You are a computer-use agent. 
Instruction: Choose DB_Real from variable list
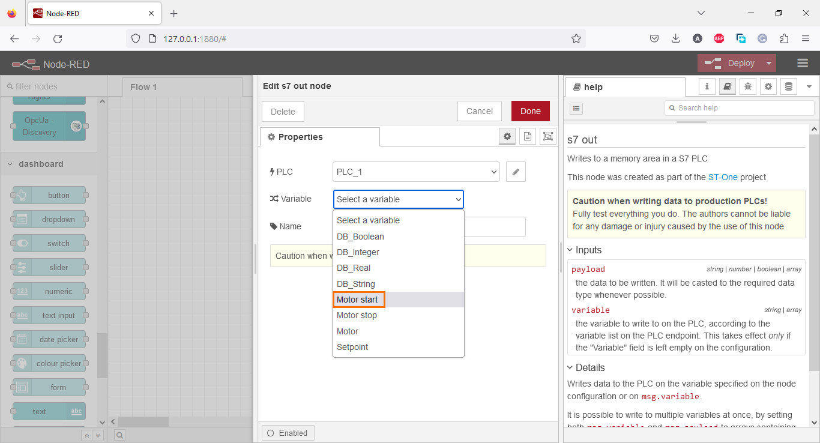click(399, 268)
